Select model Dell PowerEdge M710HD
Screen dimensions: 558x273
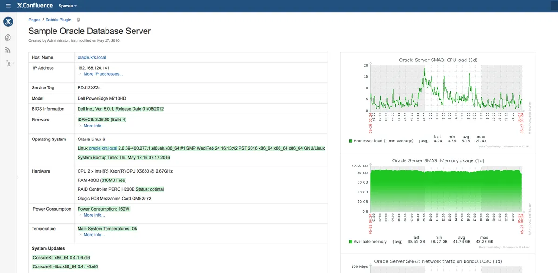(x=101, y=99)
